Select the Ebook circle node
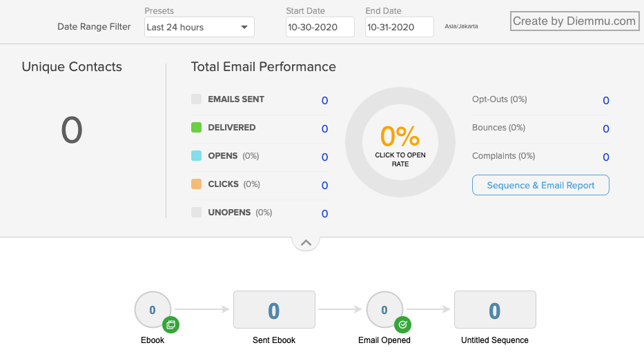 [x=153, y=310]
